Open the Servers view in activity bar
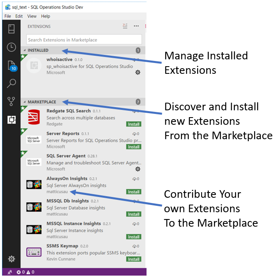Screen dimensions: 277x278 tap(11, 28)
